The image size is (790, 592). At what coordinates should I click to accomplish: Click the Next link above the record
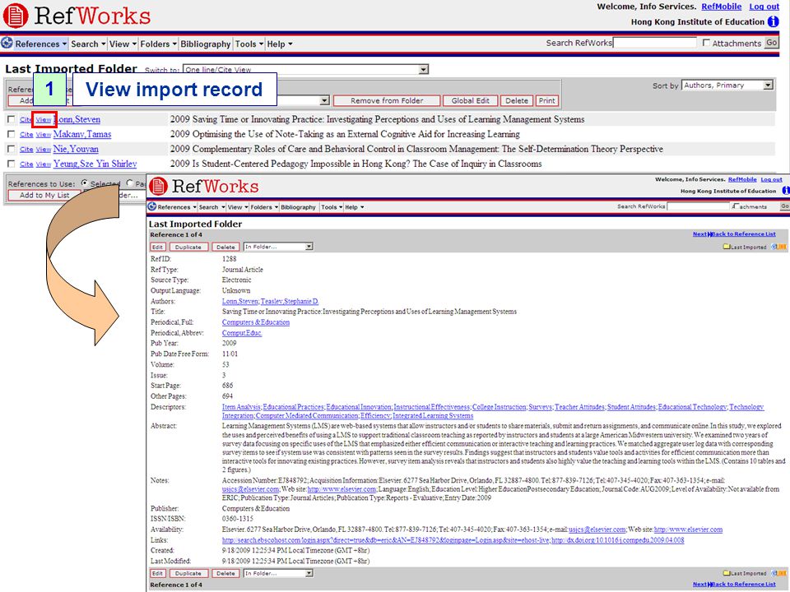[x=699, y=234]
